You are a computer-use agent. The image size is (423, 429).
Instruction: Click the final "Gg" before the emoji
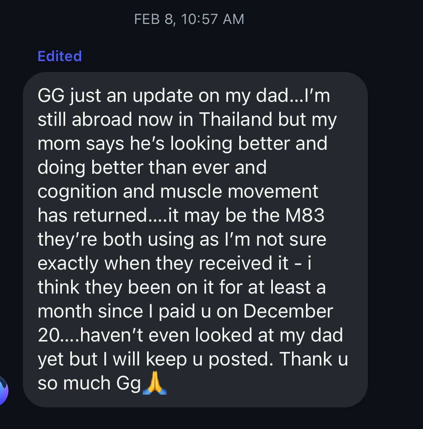pos(129,383)
